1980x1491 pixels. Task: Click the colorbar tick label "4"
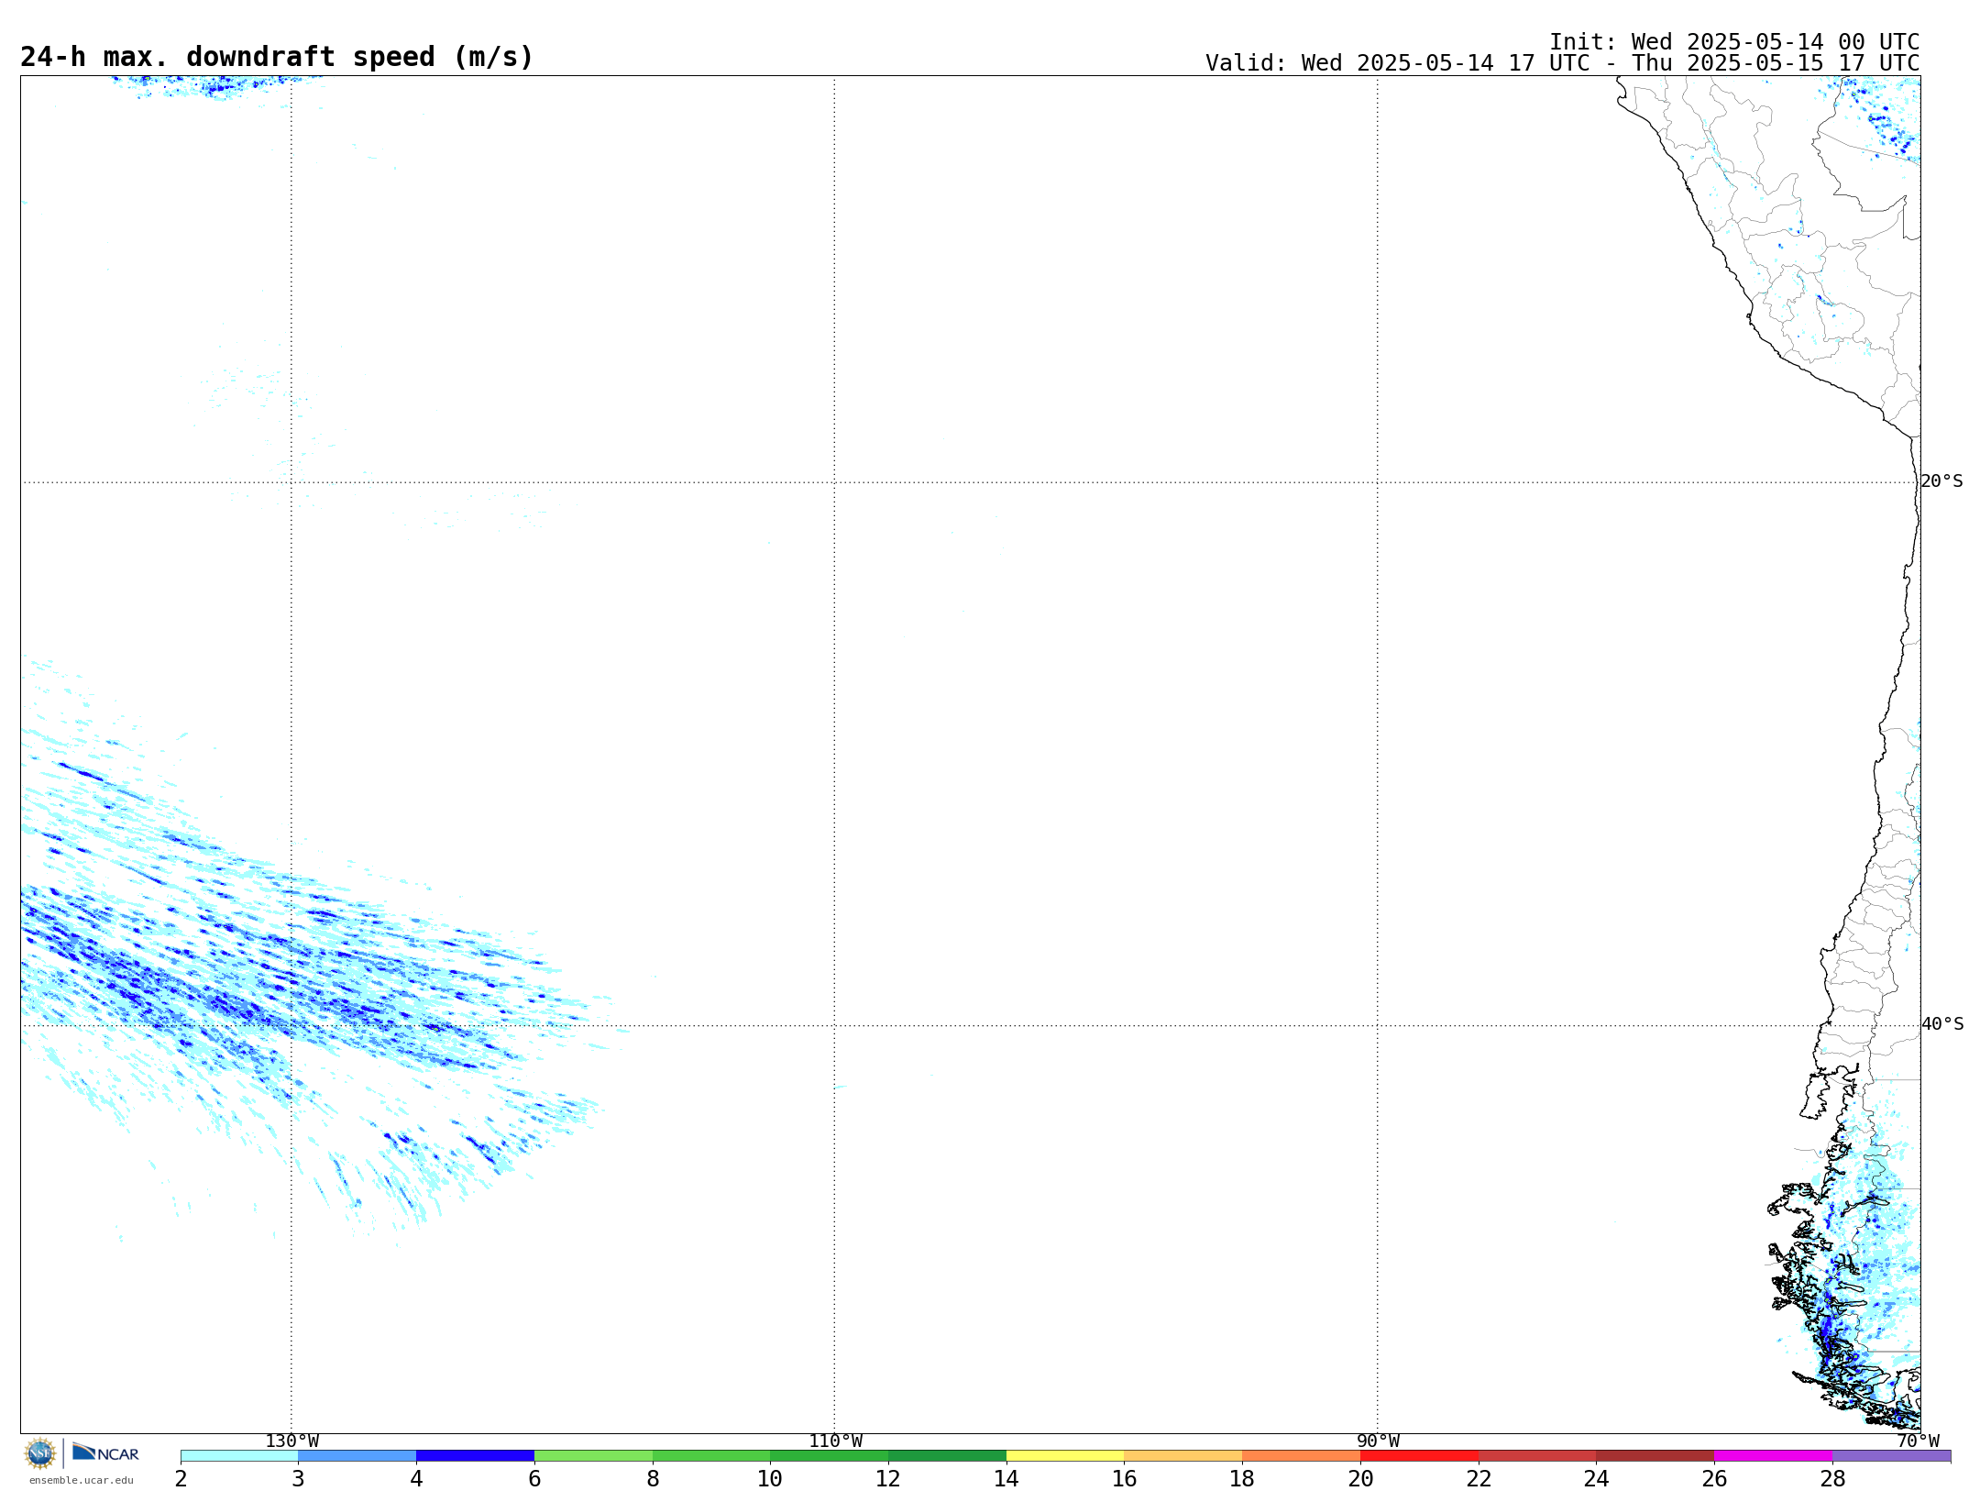416,1479
